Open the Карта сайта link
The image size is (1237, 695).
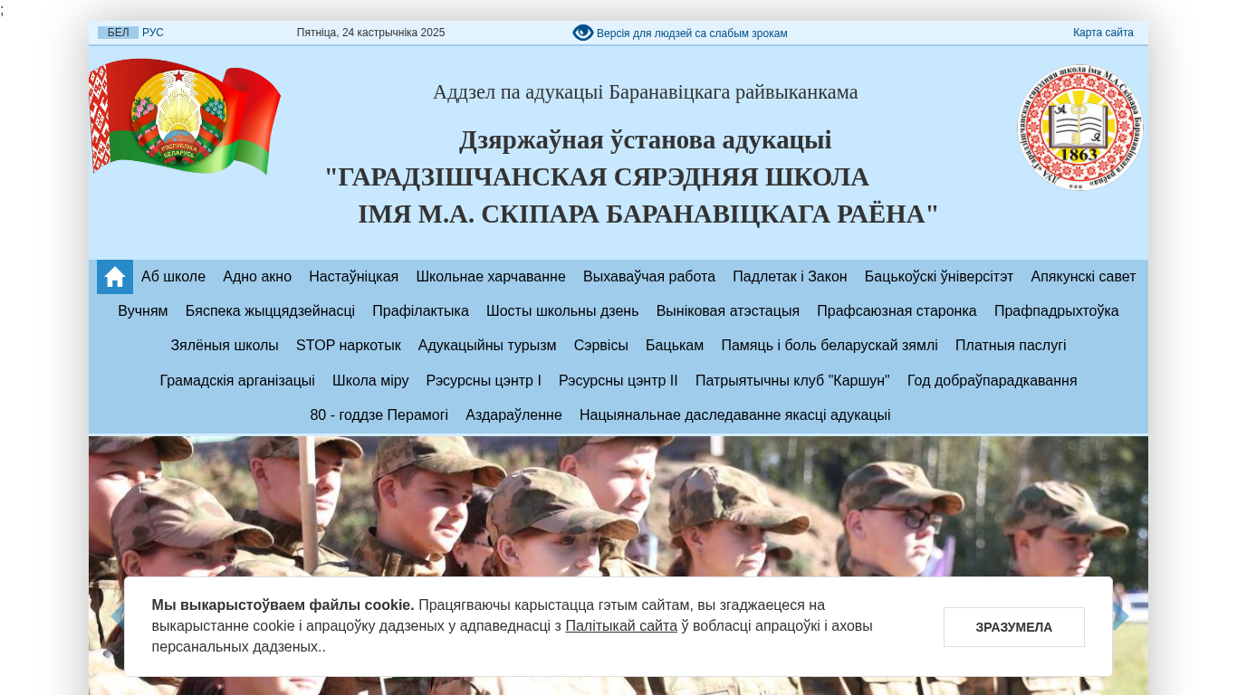pyautogui.click(x=1103, y=33)
